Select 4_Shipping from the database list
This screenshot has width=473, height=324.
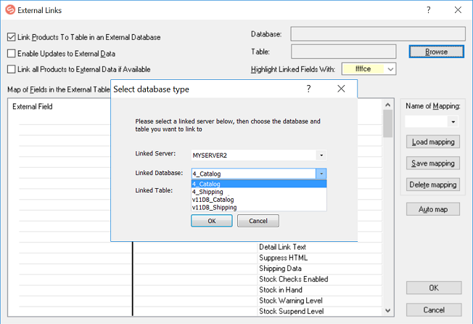click(207, 192)
